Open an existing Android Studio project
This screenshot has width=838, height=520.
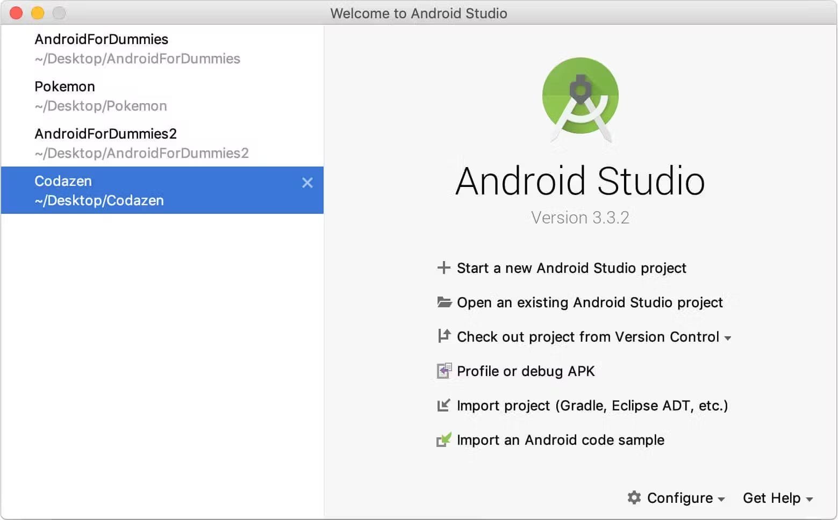pyautogui.click(x=590, y=302)
